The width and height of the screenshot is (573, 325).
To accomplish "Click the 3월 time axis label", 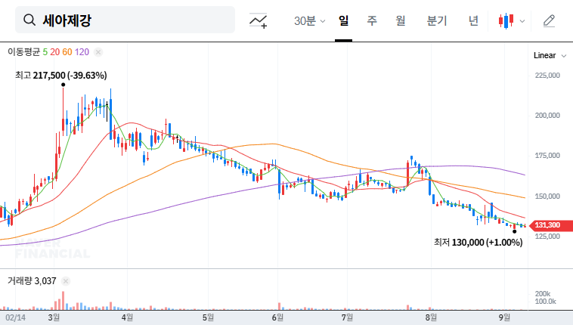I will click(x=54, y=317).
